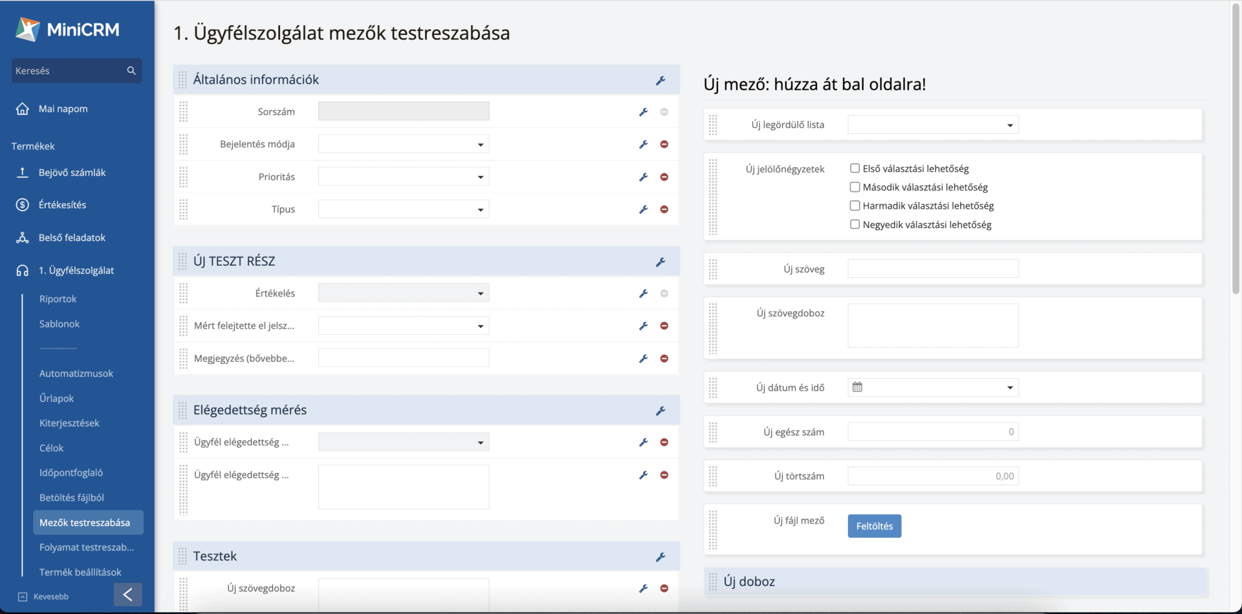Show fewer items with Kevesebb
1242x614 pixels.
[43, 597]
